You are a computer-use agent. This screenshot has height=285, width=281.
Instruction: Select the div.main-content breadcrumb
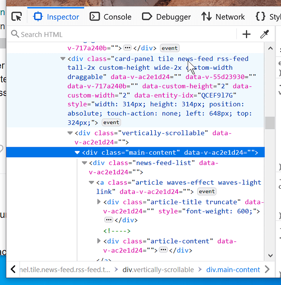(233, 270)
